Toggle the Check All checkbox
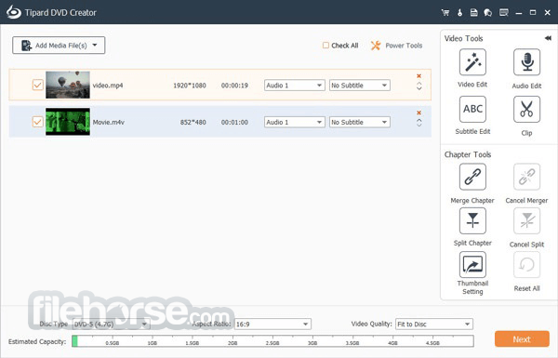 pyautogui.click(x=325, y=46)
